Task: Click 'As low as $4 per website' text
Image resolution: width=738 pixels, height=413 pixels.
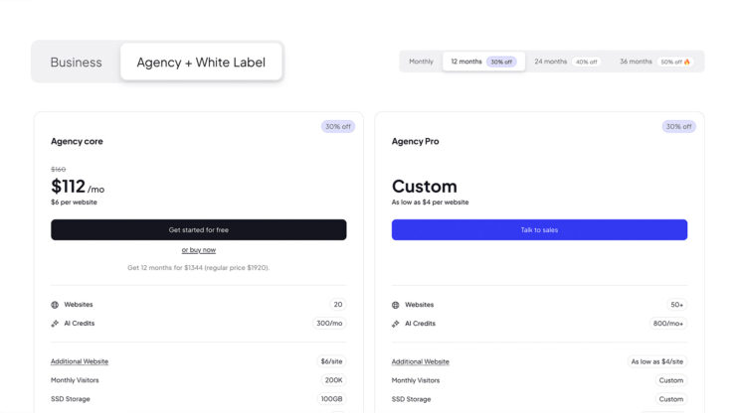Action: pos(431,203)
